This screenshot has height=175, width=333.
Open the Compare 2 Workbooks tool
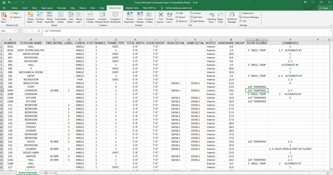pyautogui.click(x=115, y=17)
